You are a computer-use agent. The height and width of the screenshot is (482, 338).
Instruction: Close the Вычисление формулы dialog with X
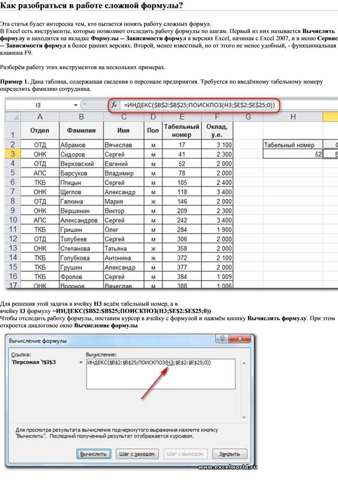click(x=240, y=339)
